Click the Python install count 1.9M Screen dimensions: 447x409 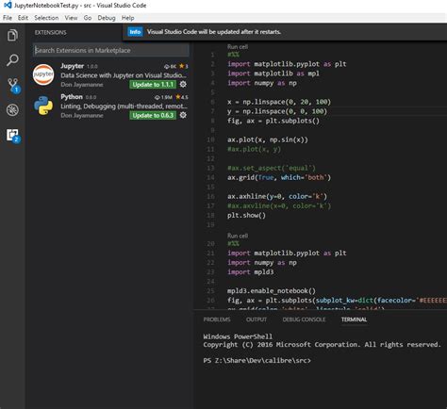click(x=163, y=97)
